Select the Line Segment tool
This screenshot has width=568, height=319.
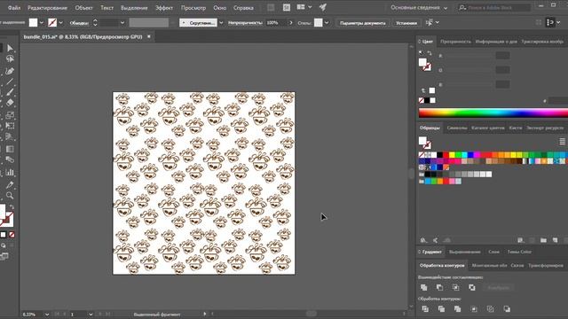click(10, 82)
